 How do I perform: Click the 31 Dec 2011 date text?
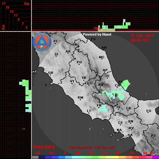point(142,36)
